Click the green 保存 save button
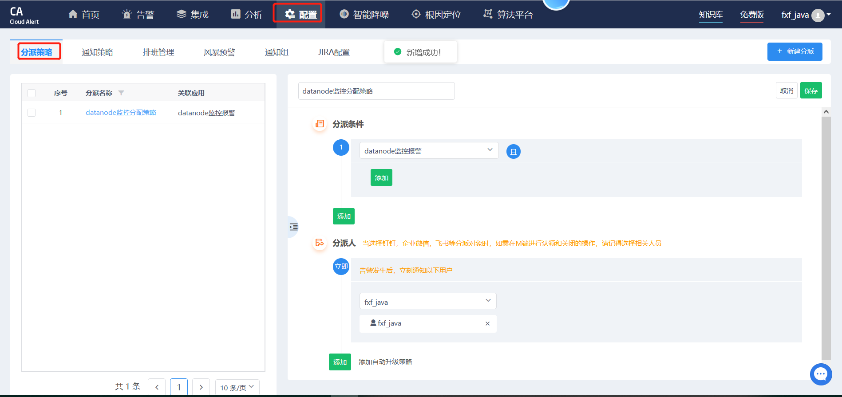The width and height of the screenshot is (842, 397). click(811, 90)
